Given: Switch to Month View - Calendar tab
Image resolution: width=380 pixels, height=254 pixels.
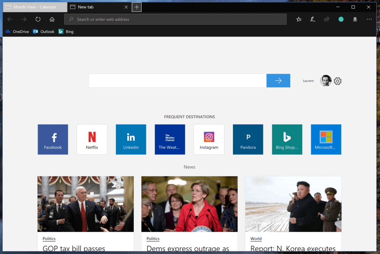Looking at the screenshot, I should tap(34, 7).
